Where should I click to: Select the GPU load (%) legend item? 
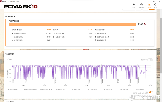[112, 89]
